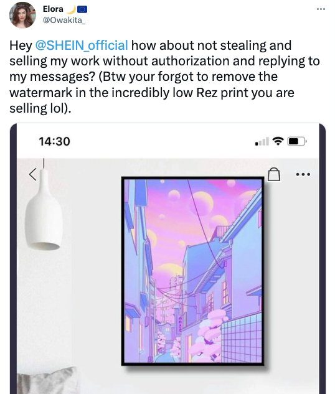Click the Wi-Fi status icon
The image size is (335, 394).
pyautogui.click(x=278, y=141)
